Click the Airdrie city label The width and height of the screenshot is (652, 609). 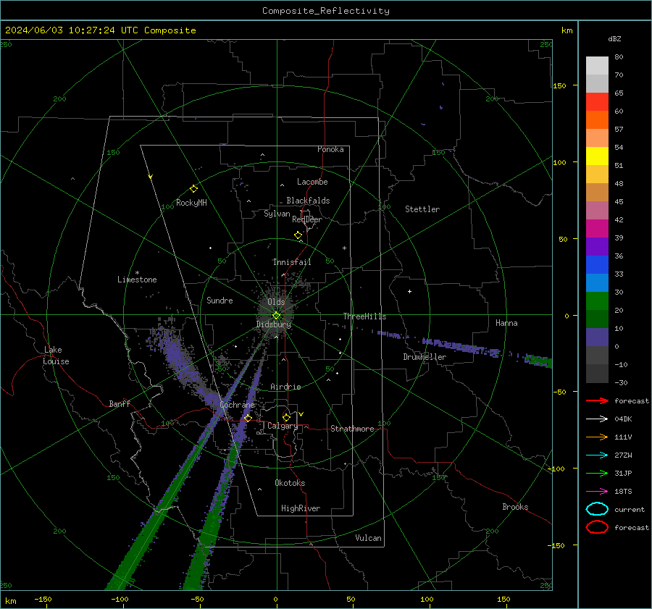point(285,387)
